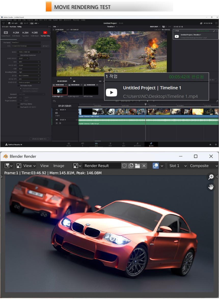219x299 pixels.
Task: Mute audio with the viewer speaker icon
Action: coord(74,81)
